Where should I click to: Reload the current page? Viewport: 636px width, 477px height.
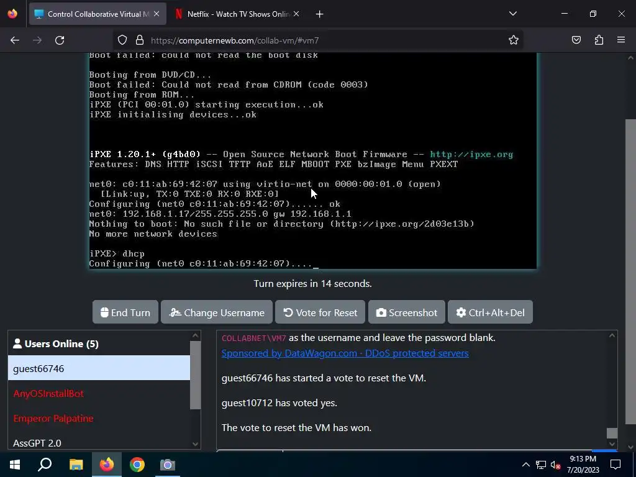pos(60,40)
